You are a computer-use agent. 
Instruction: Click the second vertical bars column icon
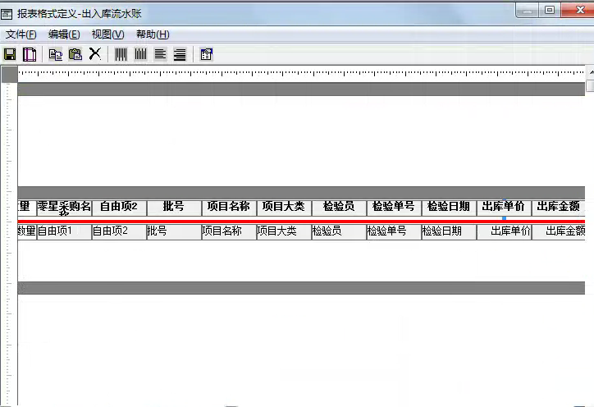[x=140, y=54]
